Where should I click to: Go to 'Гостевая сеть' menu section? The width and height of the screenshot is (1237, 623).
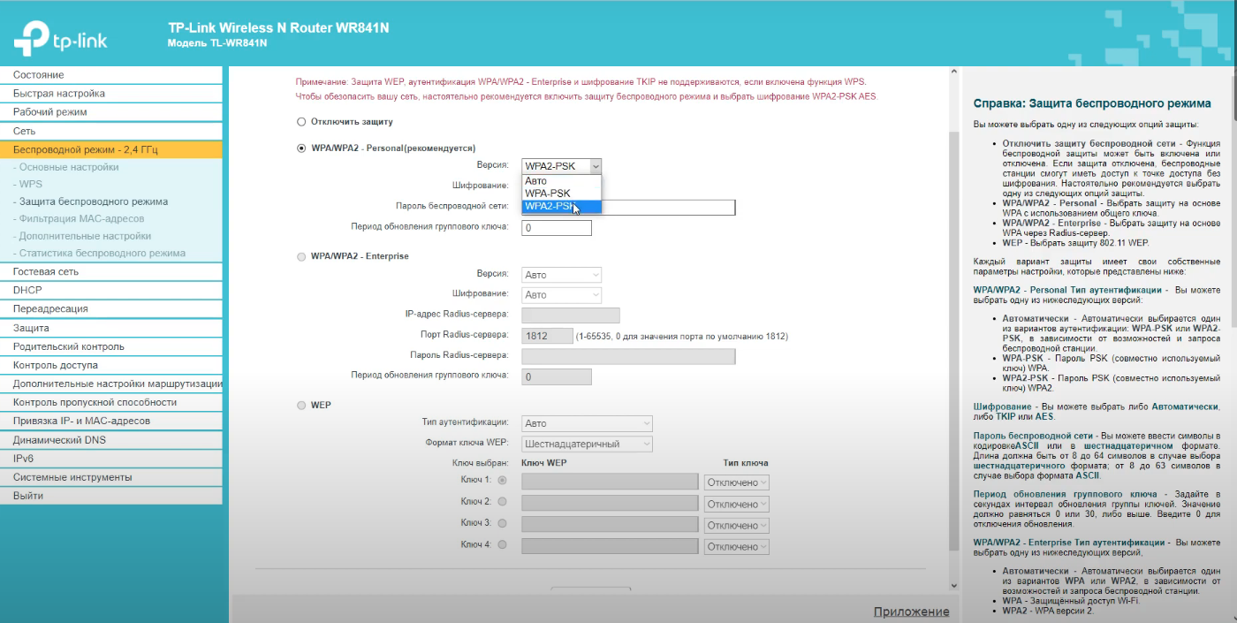point(46,271)
